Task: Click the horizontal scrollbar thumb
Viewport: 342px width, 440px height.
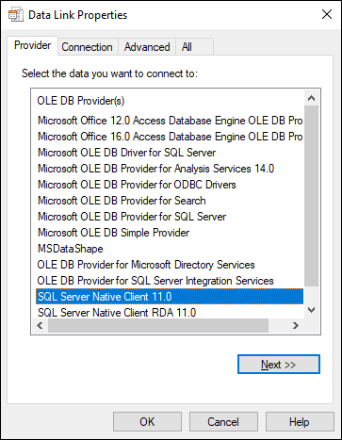Action: [158, 325]
